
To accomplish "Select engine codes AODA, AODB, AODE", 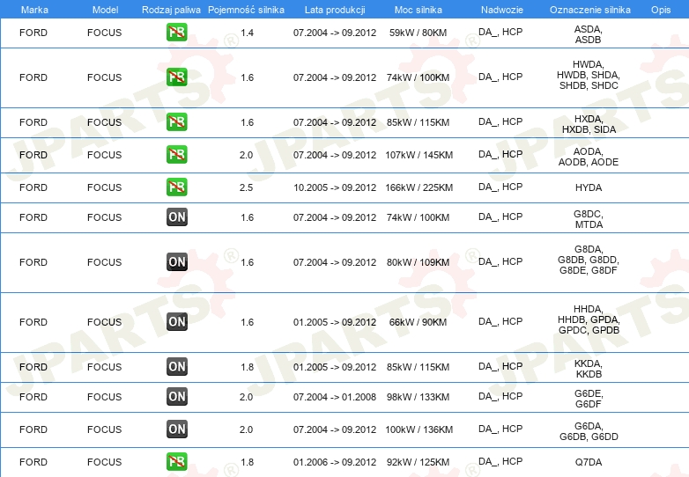I will (x=589, y=157).
